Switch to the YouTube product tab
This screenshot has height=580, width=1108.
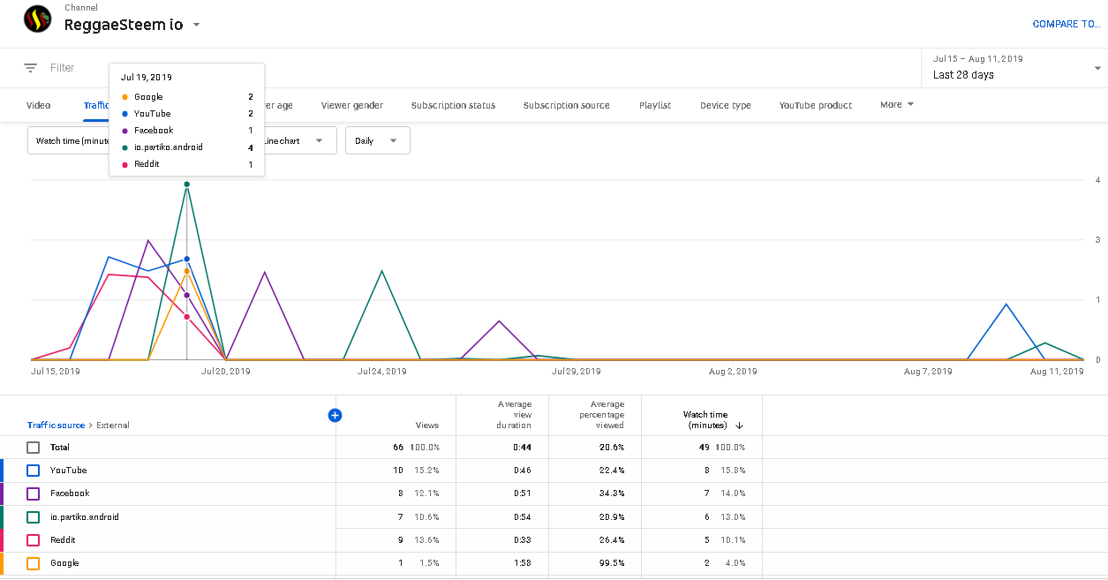tap(816, 105)
